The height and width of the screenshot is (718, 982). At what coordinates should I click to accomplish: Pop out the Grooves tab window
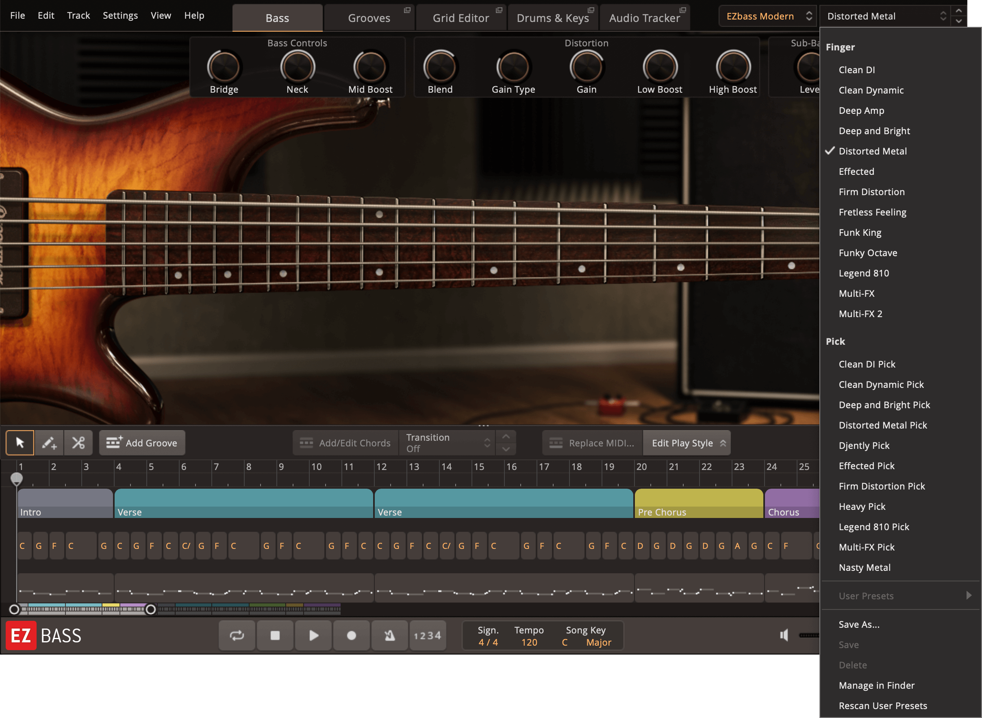coord(407,10)
